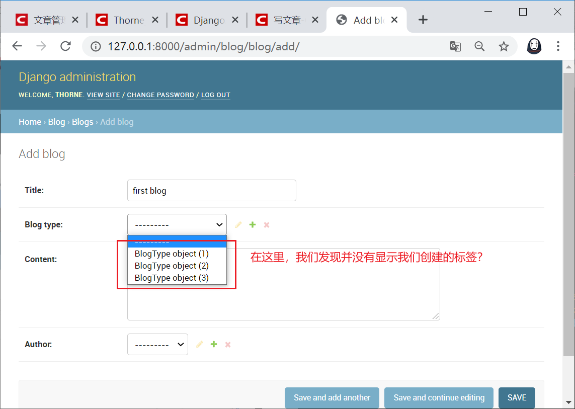Open a new browser tab
The width and height of the screenshot is (575, 409).
pos(423,20)
